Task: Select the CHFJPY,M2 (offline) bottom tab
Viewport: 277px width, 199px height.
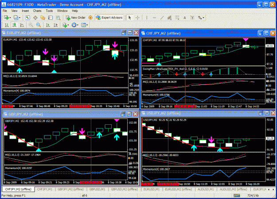Action: [x=18, y=189]
